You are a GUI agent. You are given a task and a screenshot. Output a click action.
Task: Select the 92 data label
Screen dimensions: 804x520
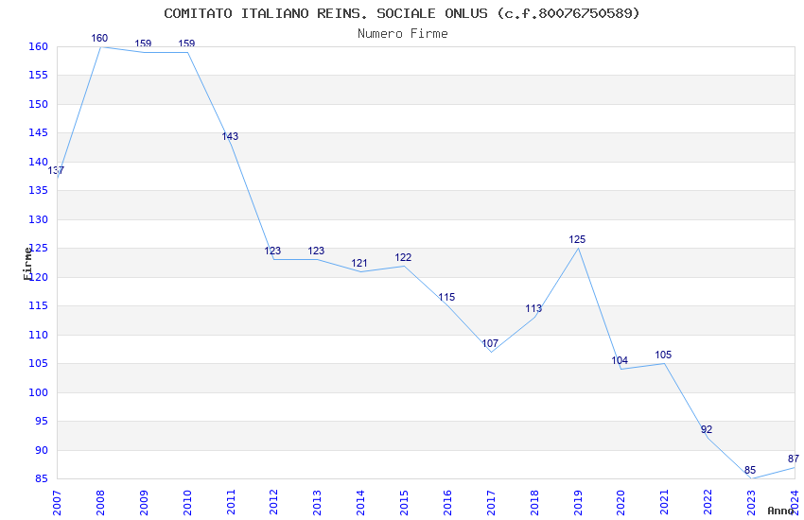click(x=707, y=430)
